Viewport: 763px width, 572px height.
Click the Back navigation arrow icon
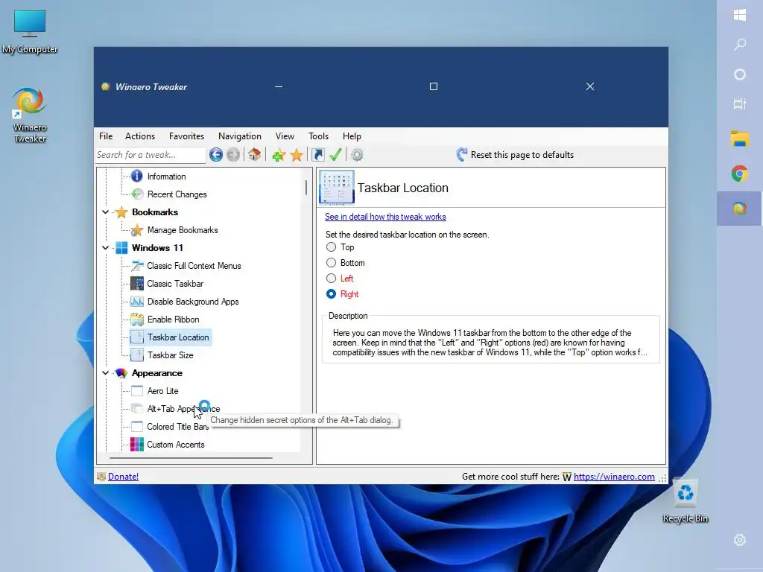(x=216, y=155)
